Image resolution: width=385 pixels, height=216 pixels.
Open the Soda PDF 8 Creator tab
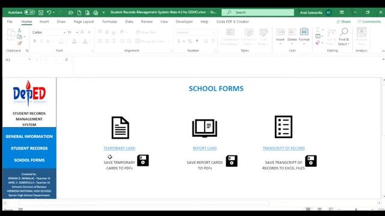pos(233,22)
